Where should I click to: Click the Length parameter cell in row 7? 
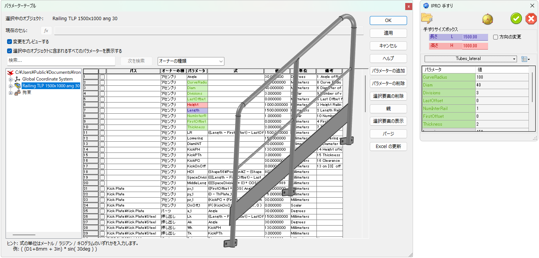tap(197, 110)
